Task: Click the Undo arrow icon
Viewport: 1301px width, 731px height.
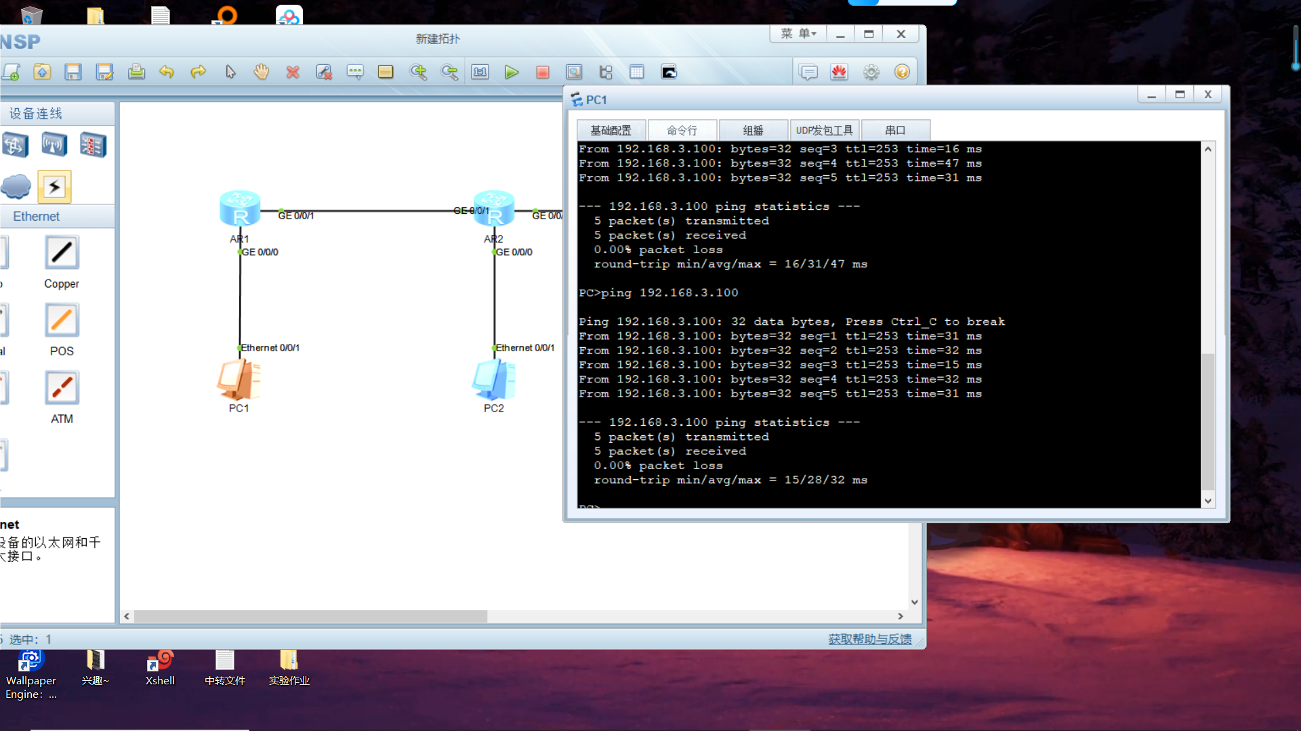Action: coord(167,72)
